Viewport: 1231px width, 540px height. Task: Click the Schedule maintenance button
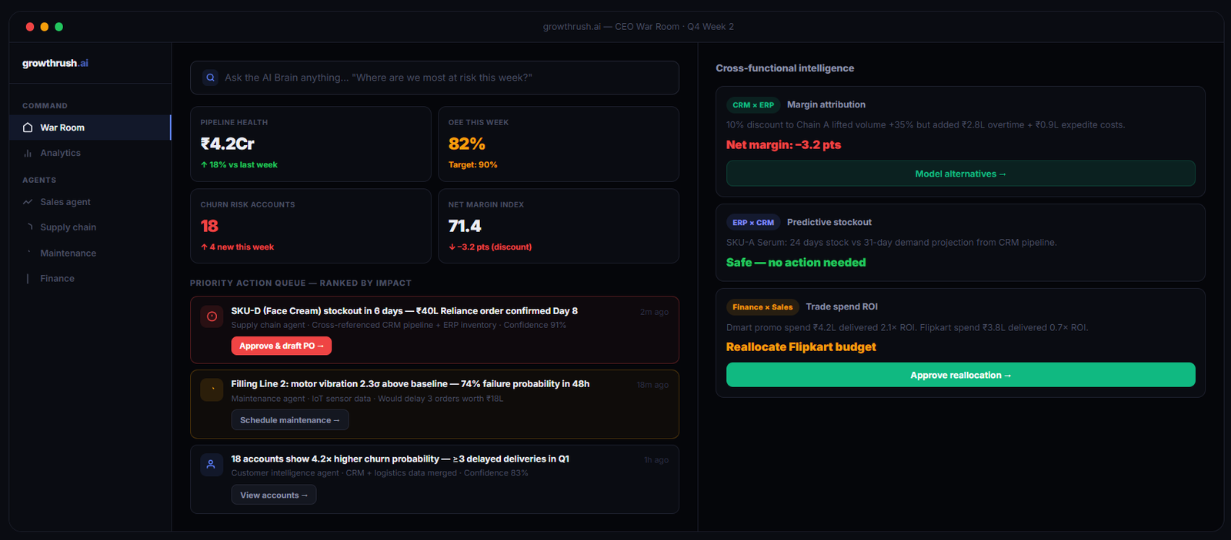click(290, 420)
